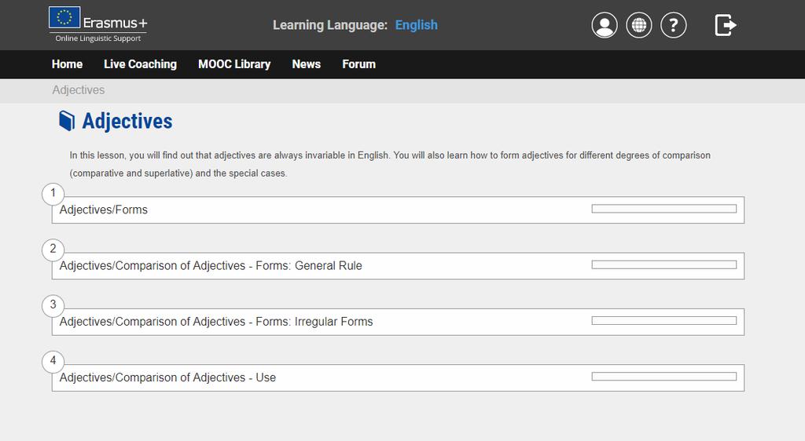The image size is (805, 441).
Task: Open the help question mark icon
Action: click(673, 25)
